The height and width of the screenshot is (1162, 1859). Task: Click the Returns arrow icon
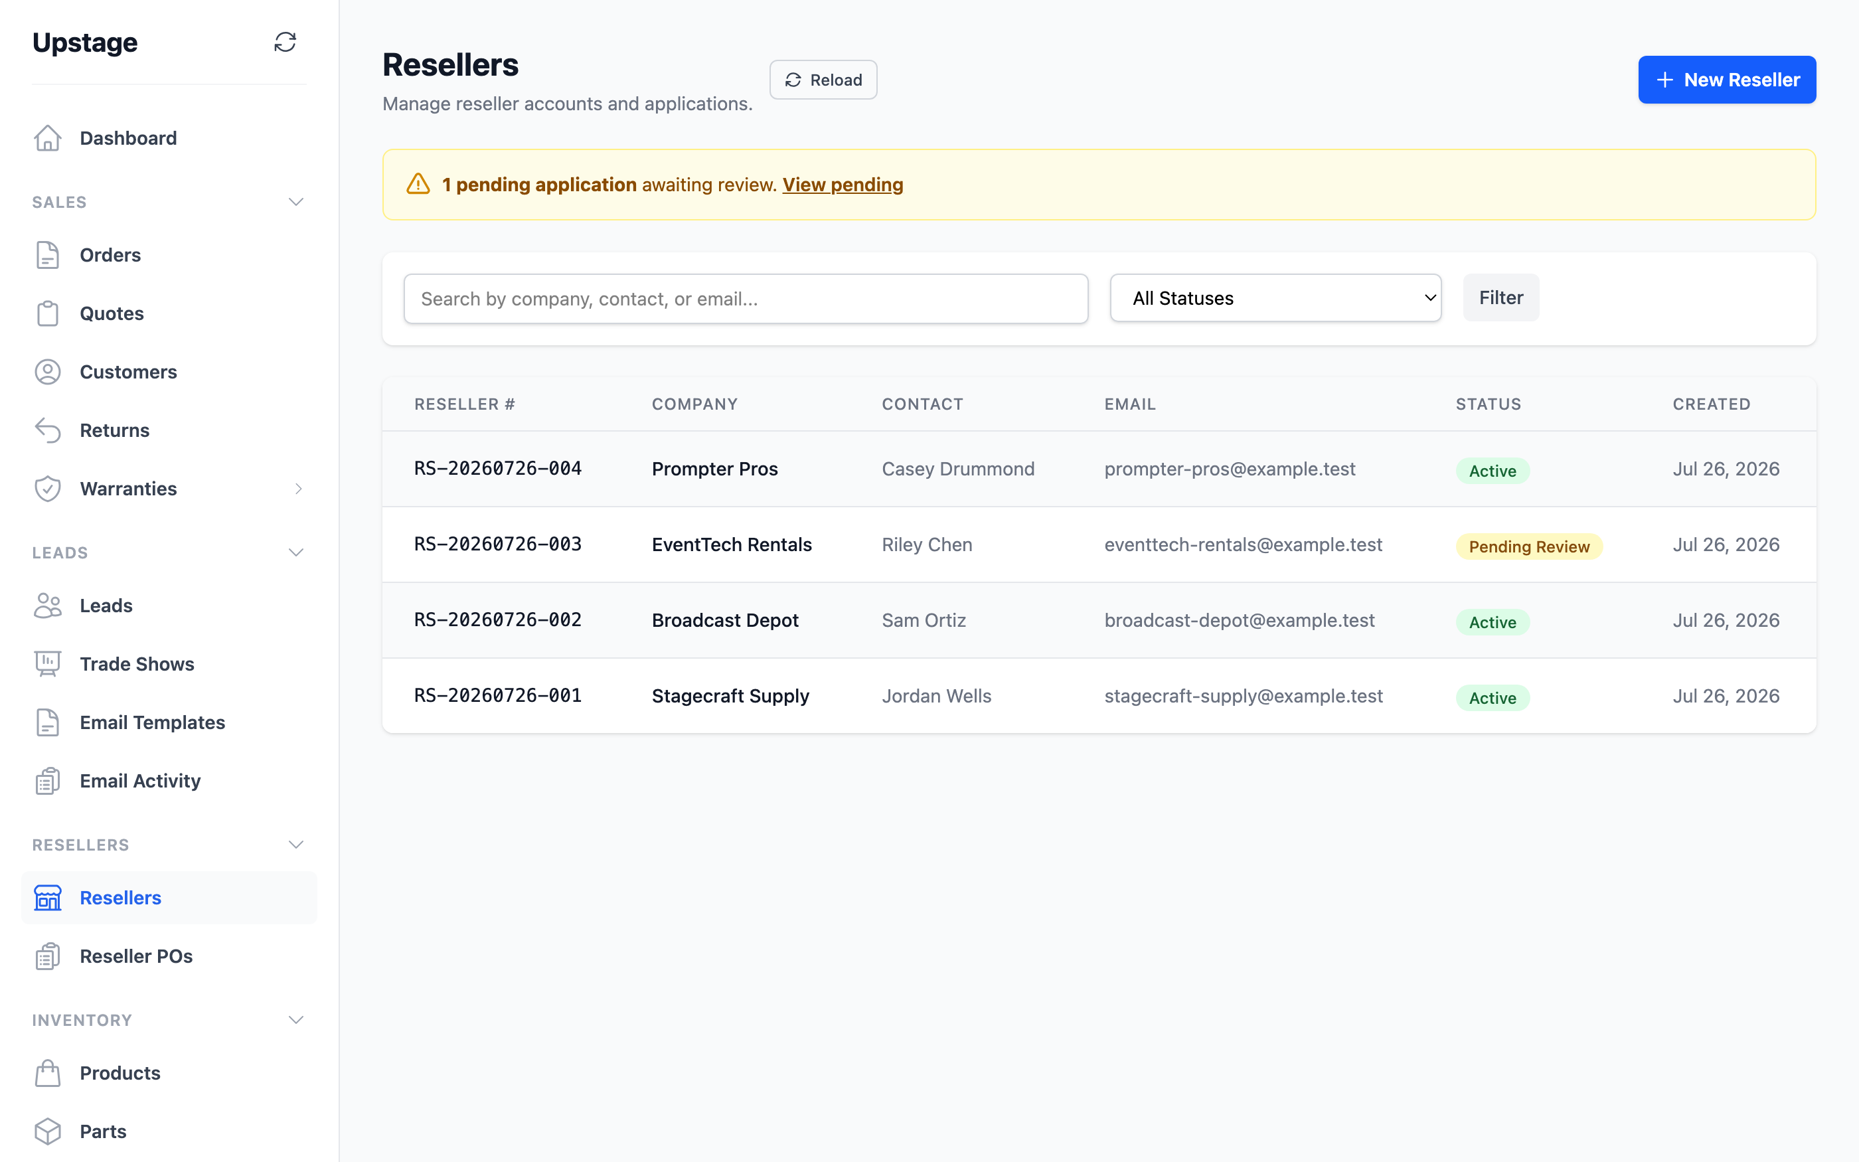pos(48,430)
